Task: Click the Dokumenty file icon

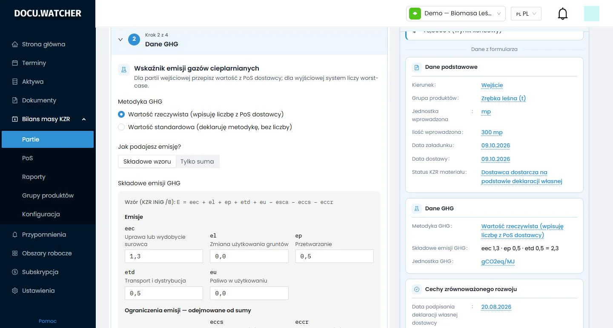Action: pyautogui.click(x=15, y=100)
